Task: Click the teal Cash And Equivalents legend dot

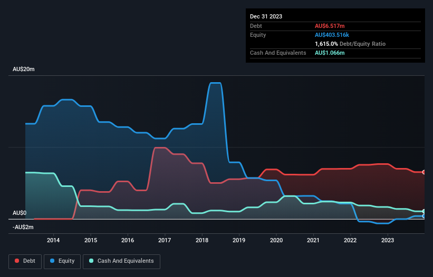Action: [x=91, y=261]
